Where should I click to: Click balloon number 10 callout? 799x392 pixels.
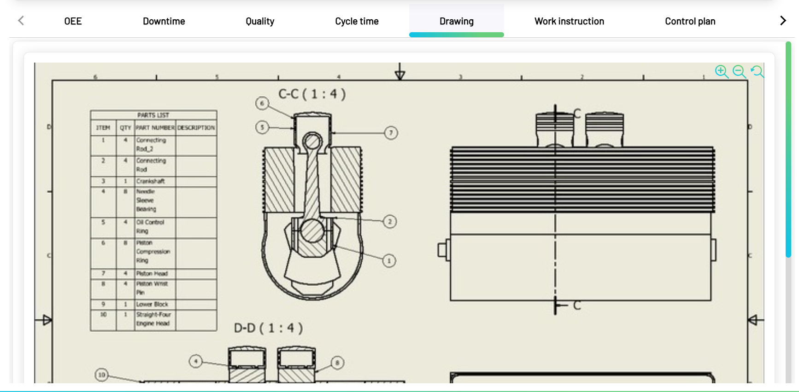click(102, 375)
